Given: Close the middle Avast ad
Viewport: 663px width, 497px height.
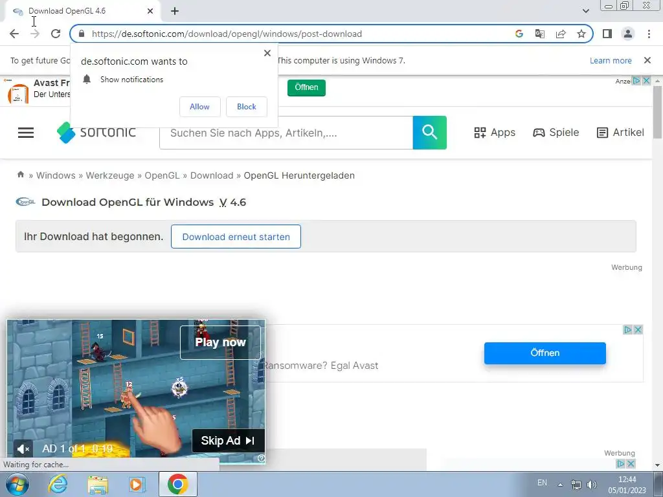Looking at the screenshot, I should (x=638, y=329).
